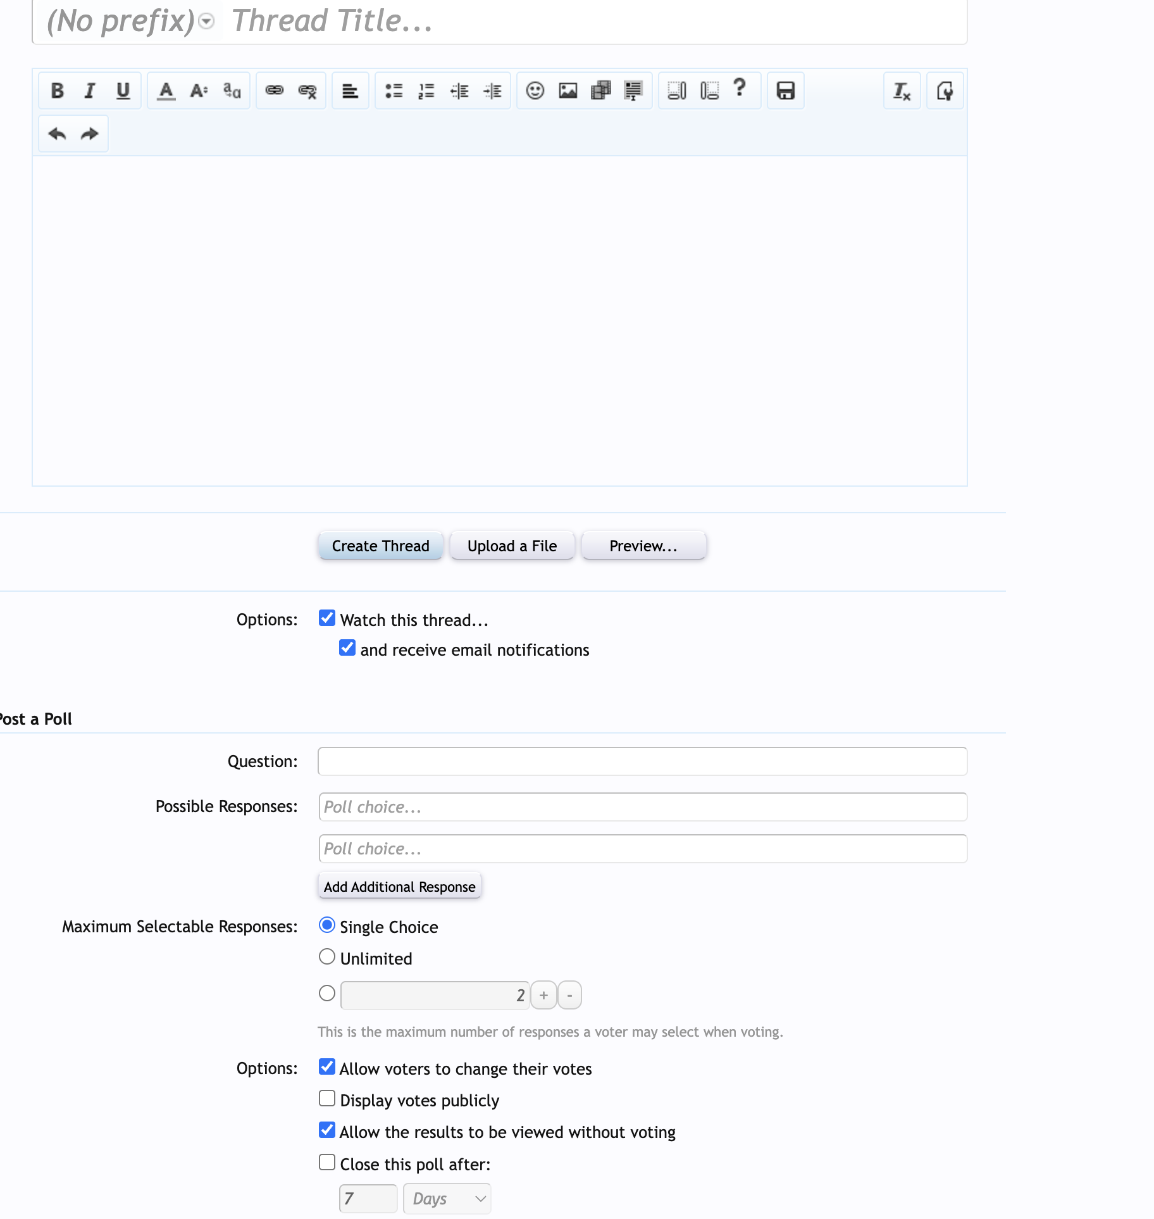
Task: Apply Underline formatting from toolbar
Action: [x=123, y=91]
